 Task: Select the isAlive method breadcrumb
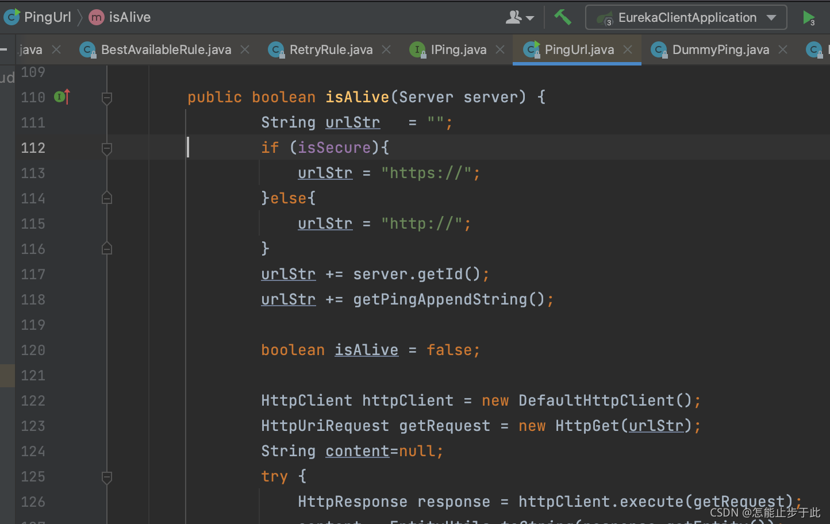tap(120, 17)
